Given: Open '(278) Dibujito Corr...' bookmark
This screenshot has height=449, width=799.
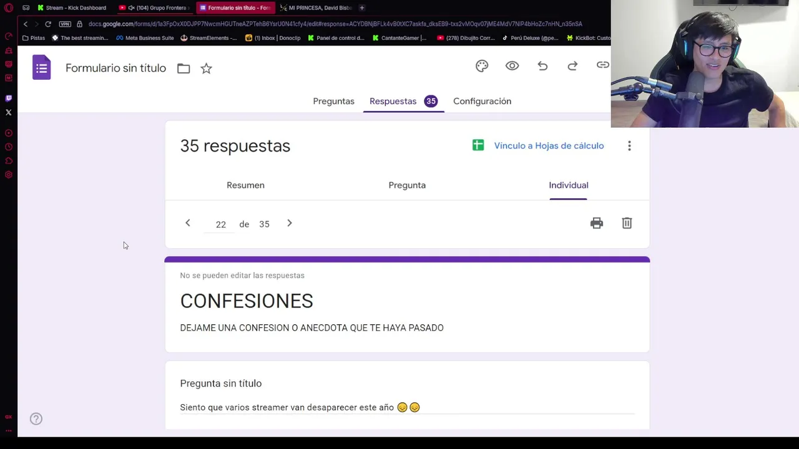Looking at the screenshot, I should [x=466, y=38].
